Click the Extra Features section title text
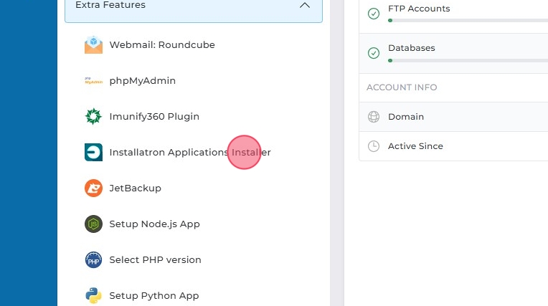This screenshot has height=306, width=548. pyautogui.click(x=110, y=5)
